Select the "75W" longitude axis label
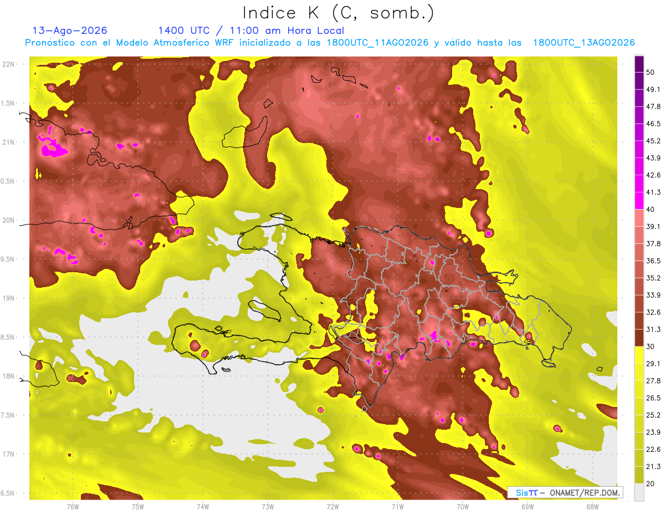Image resolution: width=665 pixels, height=514 pixels. click(138, 506)
